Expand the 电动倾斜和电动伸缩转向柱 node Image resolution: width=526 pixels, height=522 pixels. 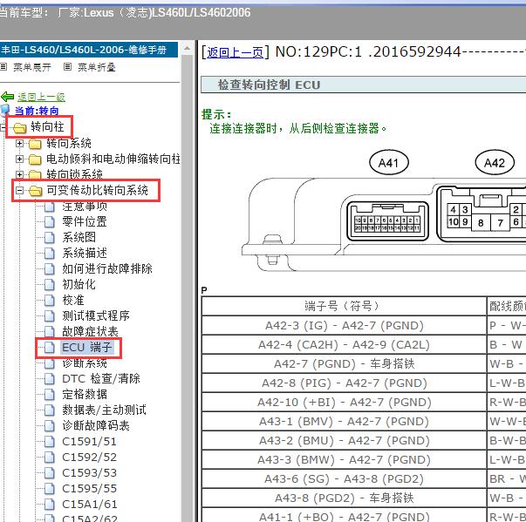(19, 159)
